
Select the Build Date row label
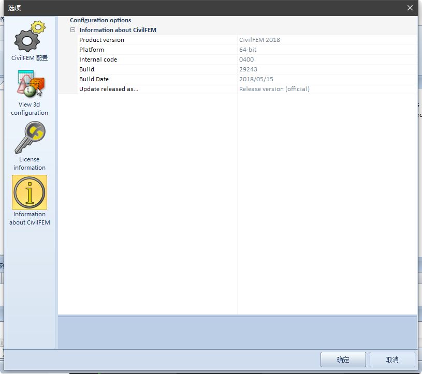click(94, 79)
